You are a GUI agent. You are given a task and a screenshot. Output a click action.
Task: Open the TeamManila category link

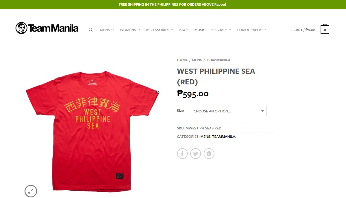coord(223,137)
